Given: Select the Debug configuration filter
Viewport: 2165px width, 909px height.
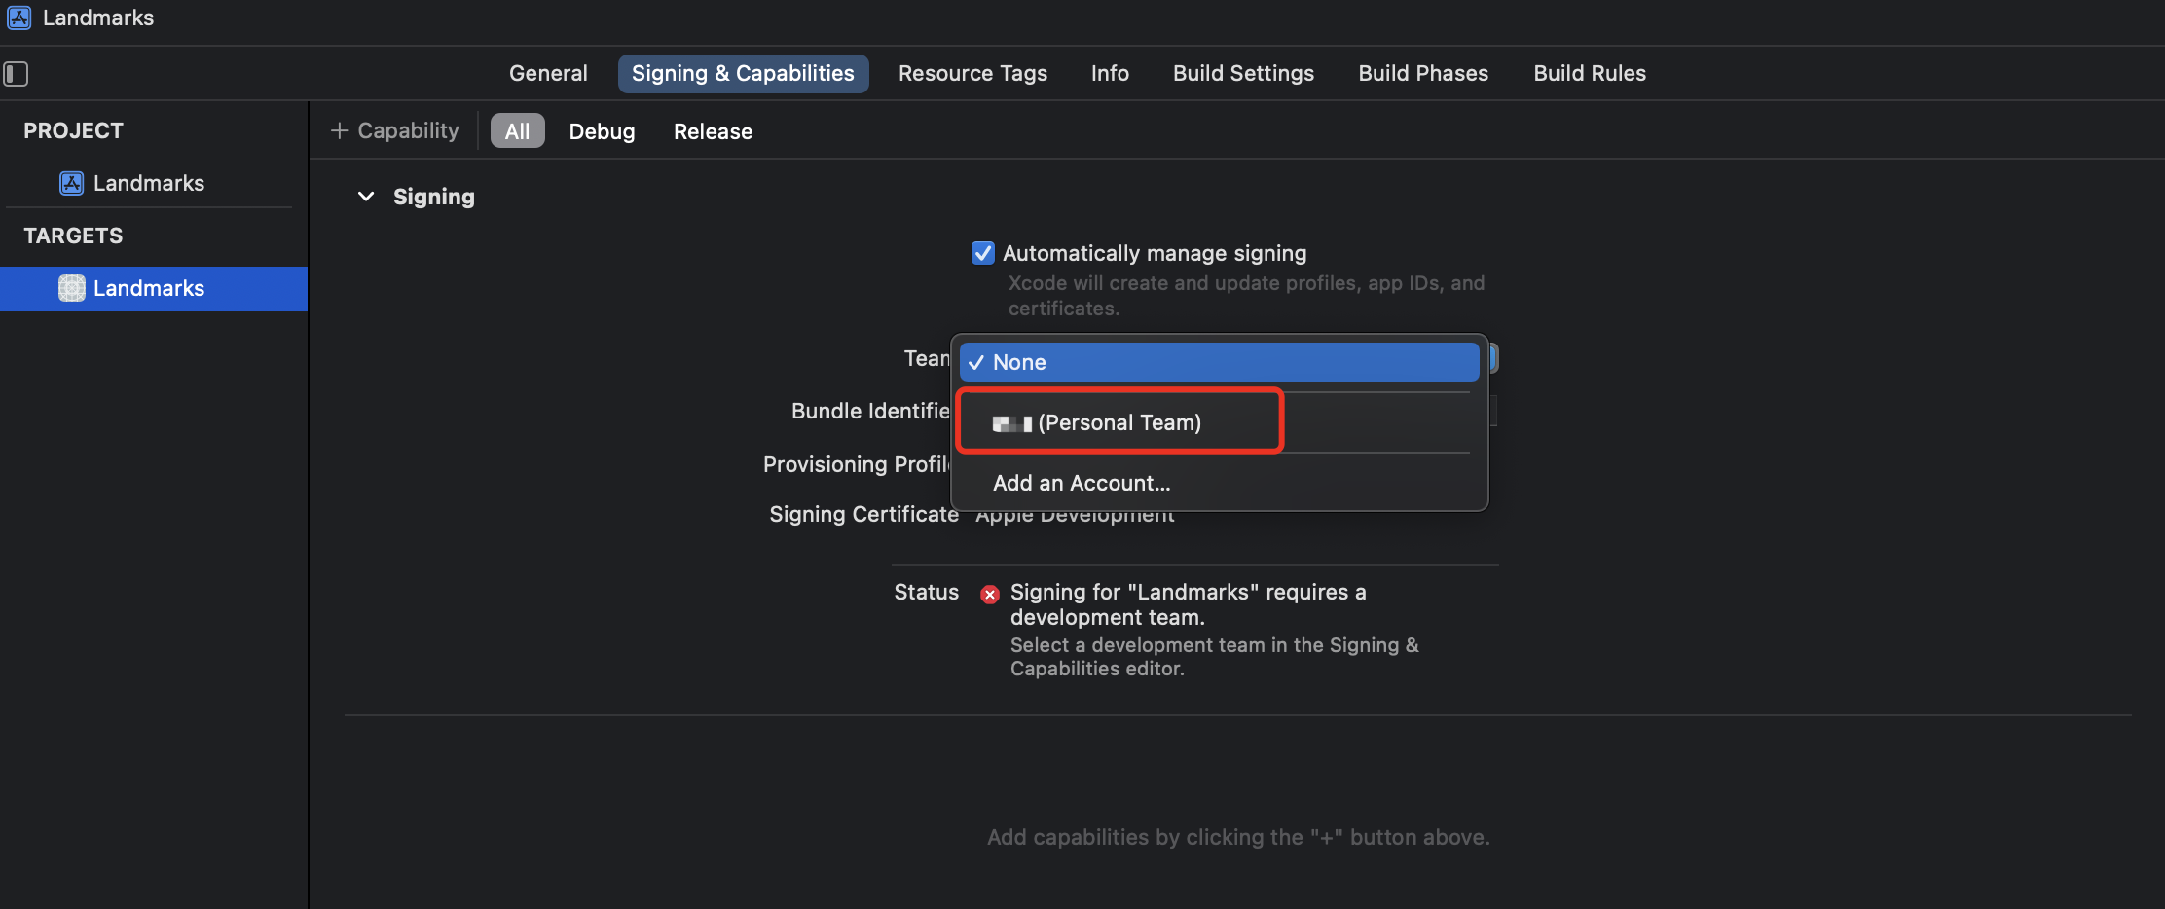Looking at the screenshot, I should (602, 131).
